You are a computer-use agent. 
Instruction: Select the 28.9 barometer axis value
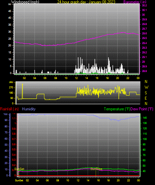click(144, 66)
